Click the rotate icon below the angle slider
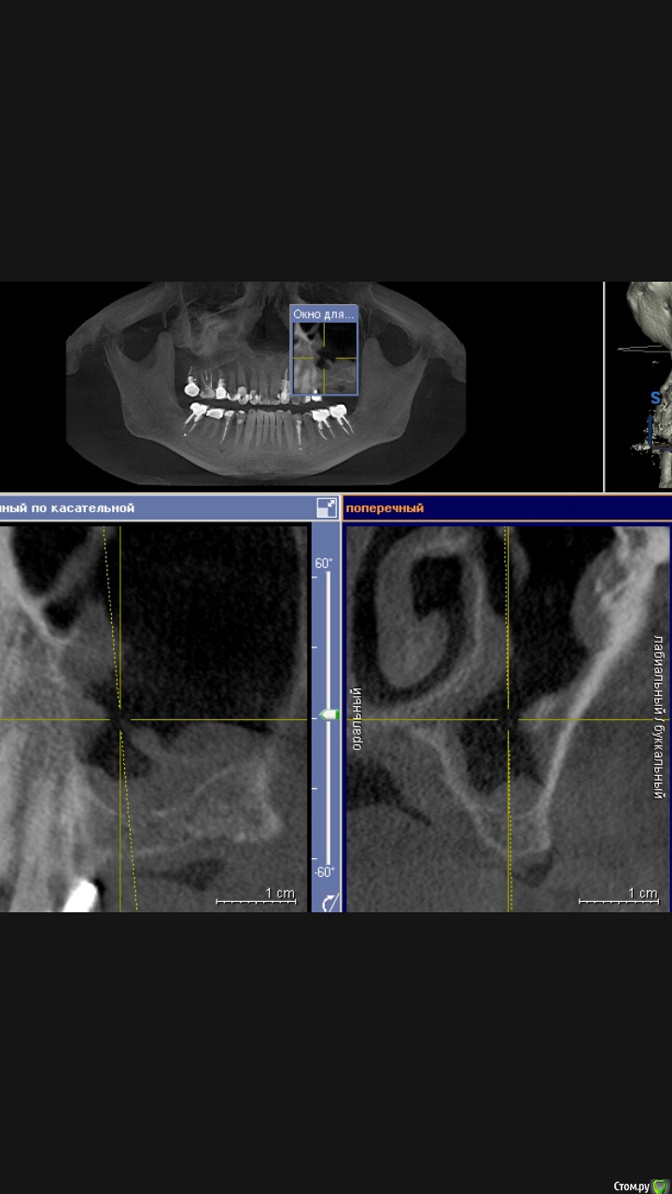The image size is (672, 1194). pos(329,902)
